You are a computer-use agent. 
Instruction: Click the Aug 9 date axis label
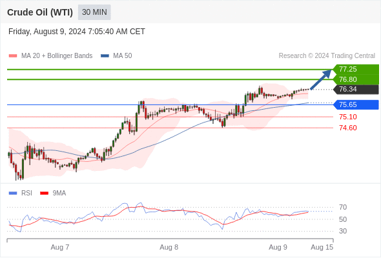click(278, 247)
